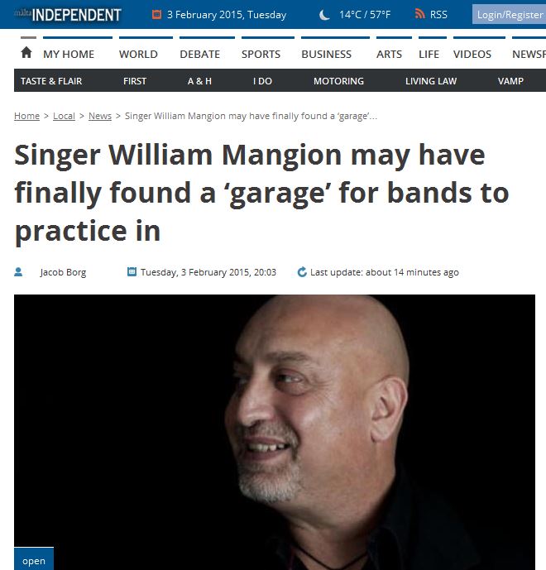Click the calendar icon beside header date

156,15
